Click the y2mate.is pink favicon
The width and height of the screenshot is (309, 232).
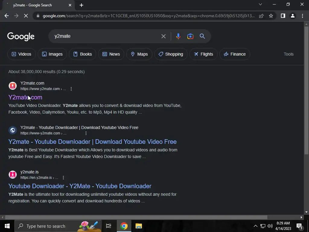(x=13, y=175)
